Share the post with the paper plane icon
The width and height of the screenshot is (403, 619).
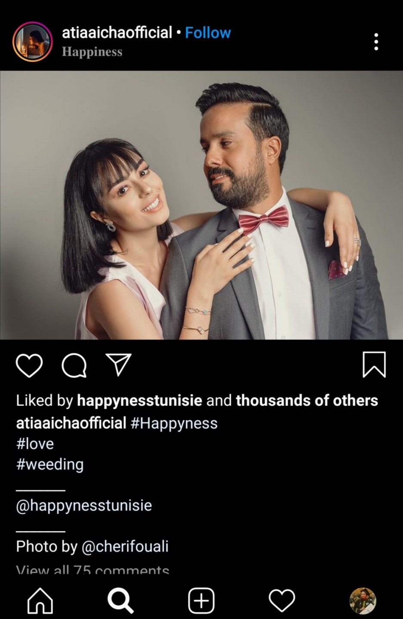pyautogui.click(x=118, y=365)
